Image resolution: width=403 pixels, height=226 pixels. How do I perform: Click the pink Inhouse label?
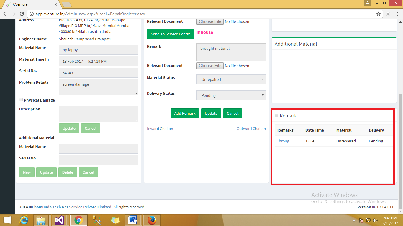(205, 32)
